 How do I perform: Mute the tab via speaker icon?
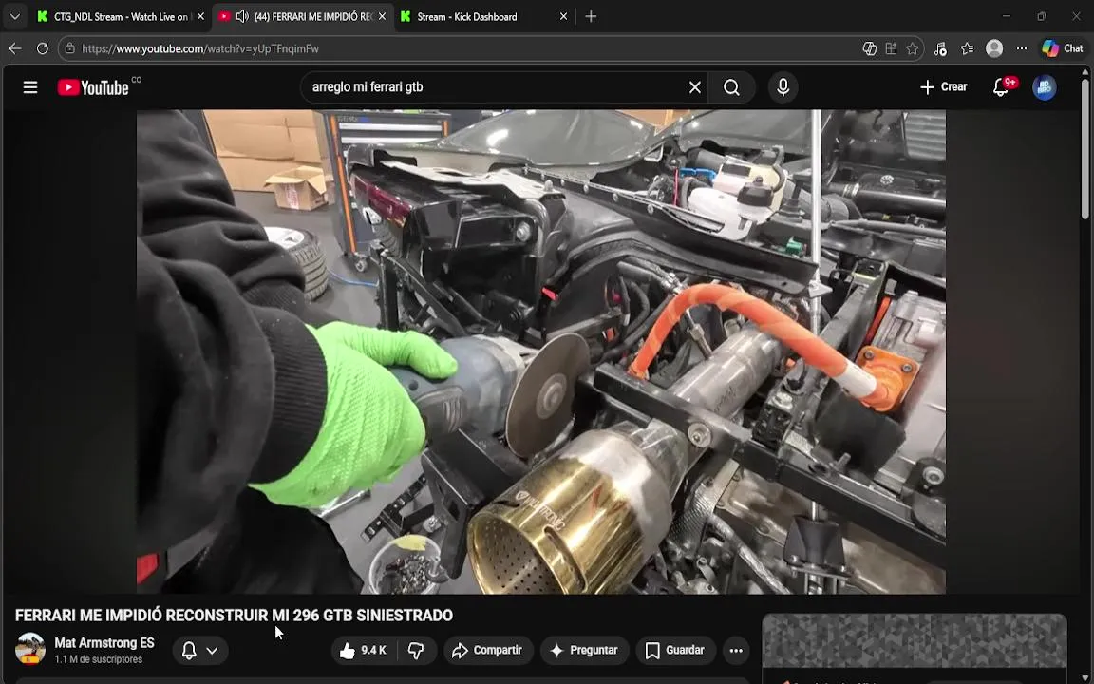click(243, 17)
